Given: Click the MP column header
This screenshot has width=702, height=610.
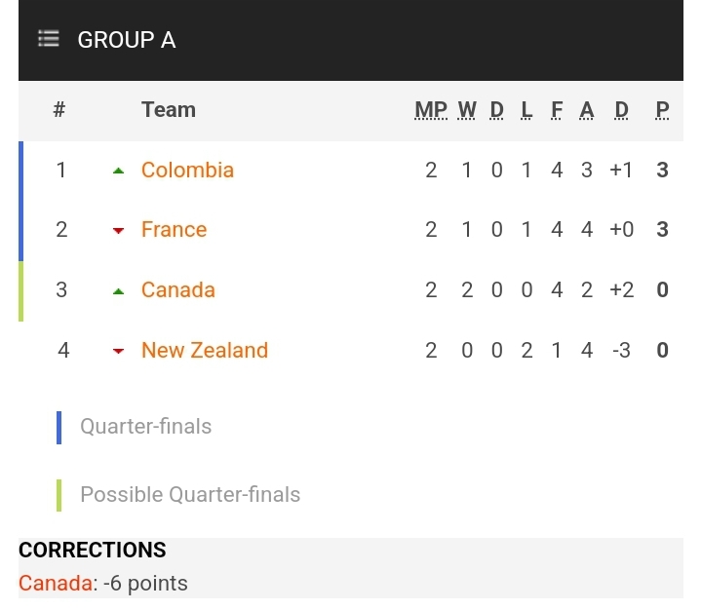Looking at the screenshot, I should tap(431, 110).
